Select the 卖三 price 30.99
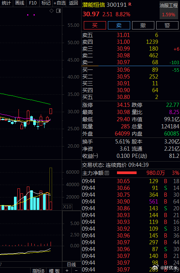 point(123,49)
